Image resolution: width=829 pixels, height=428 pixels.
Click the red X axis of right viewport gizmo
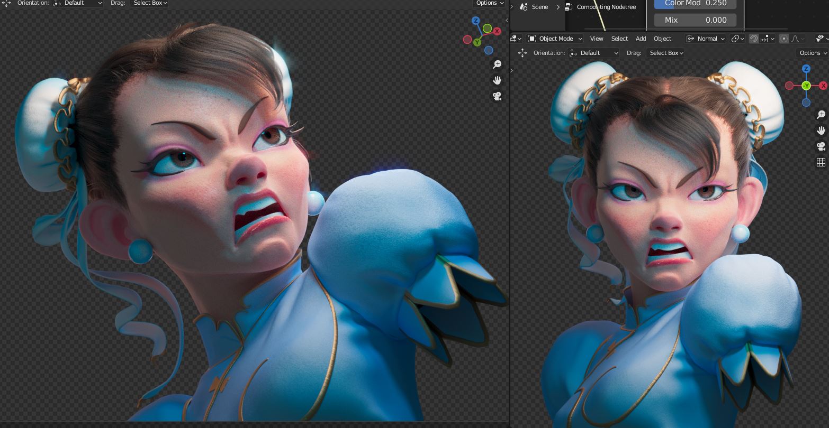[823, 86]
